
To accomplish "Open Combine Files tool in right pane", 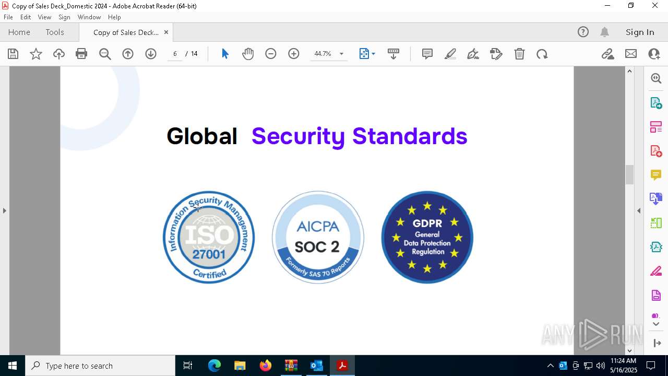I will tap(656, 199).
